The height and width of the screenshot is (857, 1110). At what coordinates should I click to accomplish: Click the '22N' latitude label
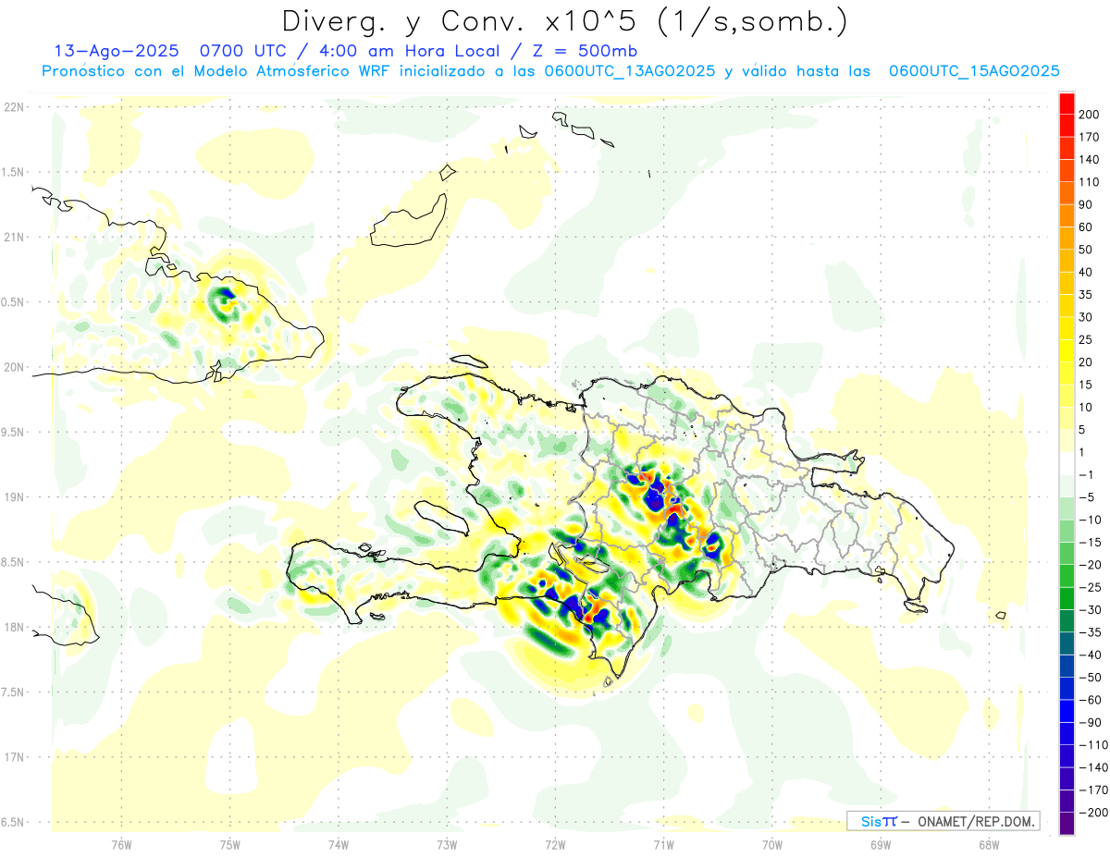pyautogui.click(x=13, y=107)
